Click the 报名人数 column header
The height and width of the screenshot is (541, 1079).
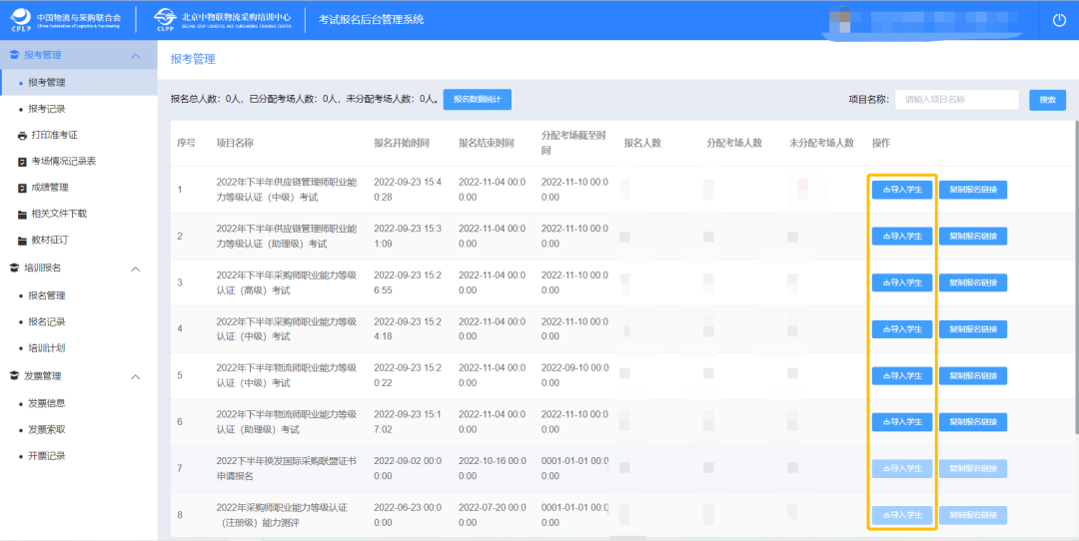tap(642, 143)
